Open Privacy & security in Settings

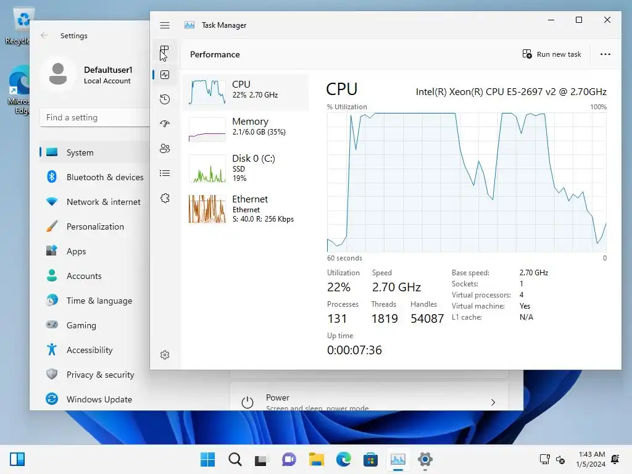tap(95, 375)
